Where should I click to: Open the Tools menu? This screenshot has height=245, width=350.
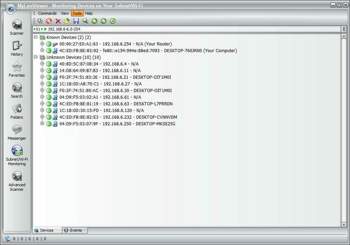(x=77, y=14)
